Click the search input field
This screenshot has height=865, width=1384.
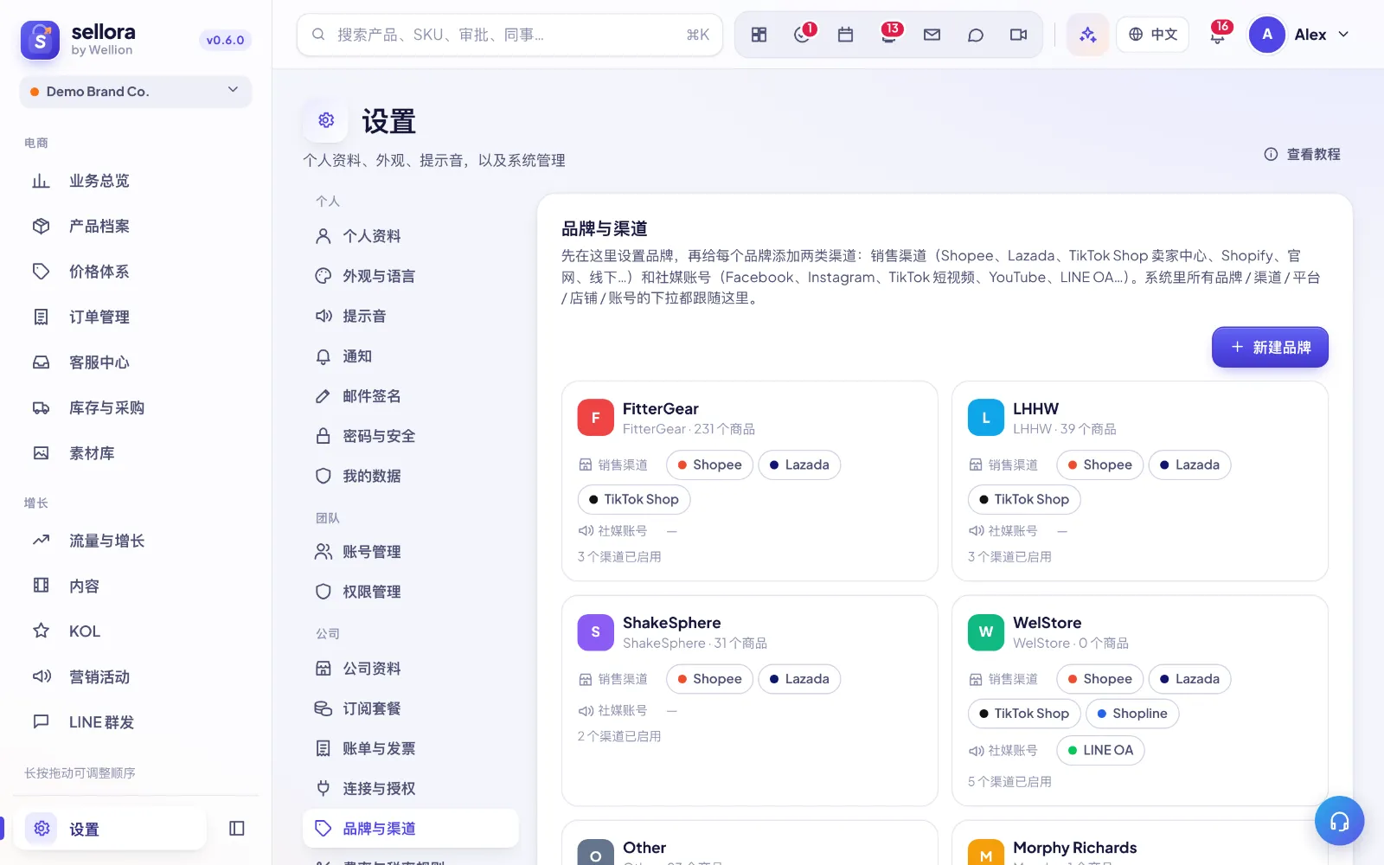[509, 35]
